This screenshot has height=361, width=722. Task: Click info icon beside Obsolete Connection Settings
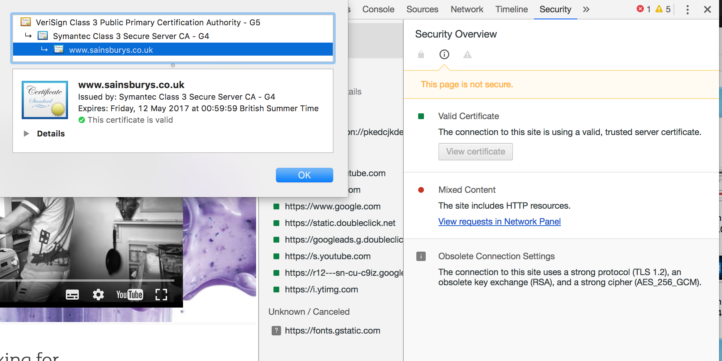(421, 256)
